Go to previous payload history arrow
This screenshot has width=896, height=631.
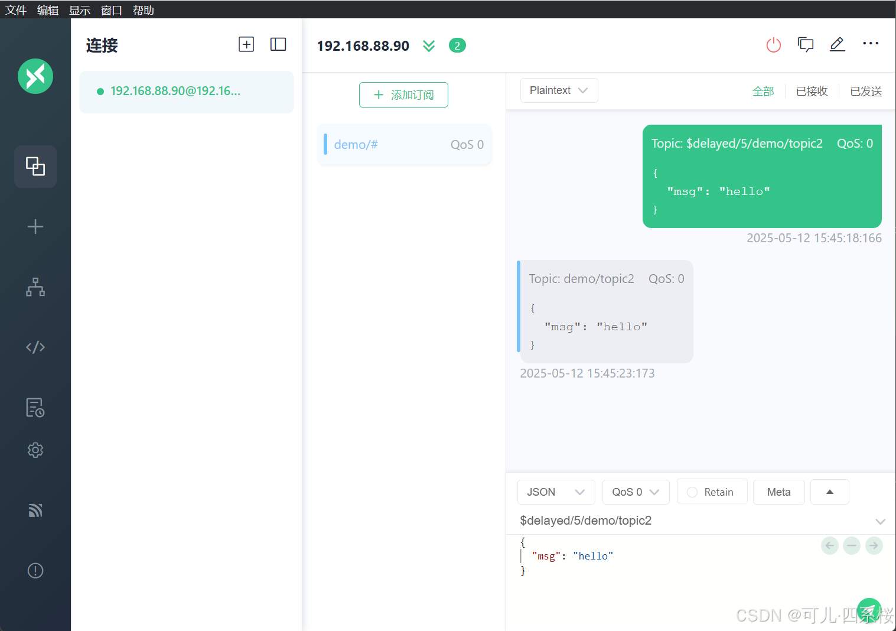coord(830,545)
